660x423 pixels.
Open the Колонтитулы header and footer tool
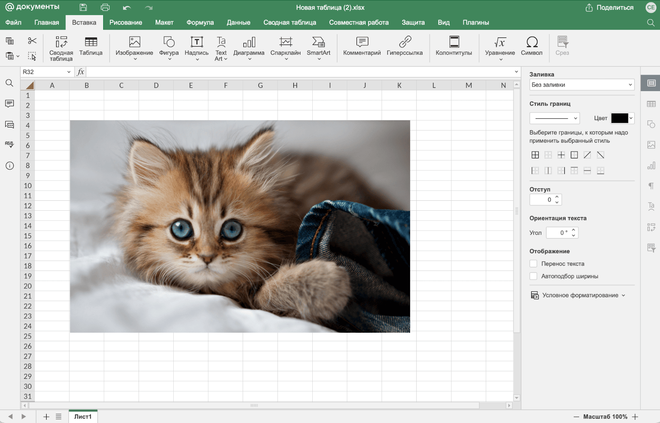454,42
